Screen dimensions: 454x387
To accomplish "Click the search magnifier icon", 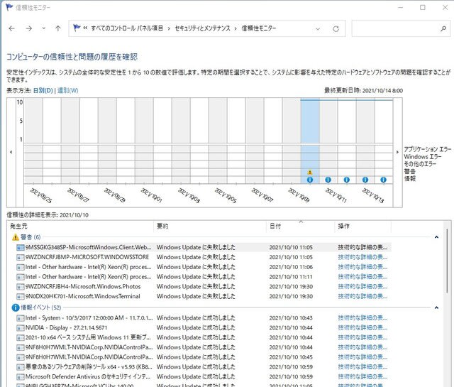I will coord(443,28).
